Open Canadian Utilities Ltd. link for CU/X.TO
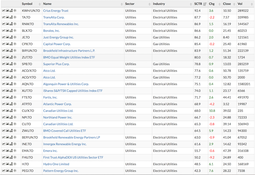255x175 pixels. (58, 111)
